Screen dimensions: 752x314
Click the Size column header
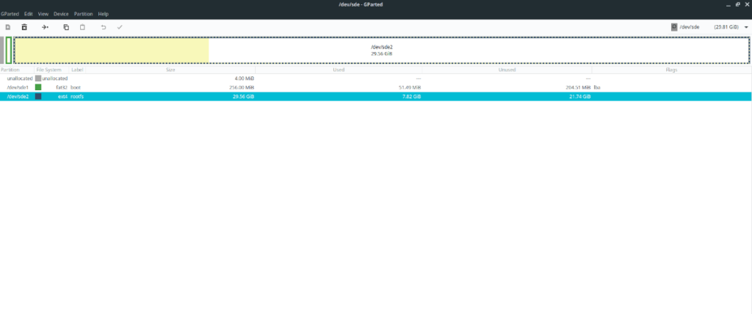(170, 70)
